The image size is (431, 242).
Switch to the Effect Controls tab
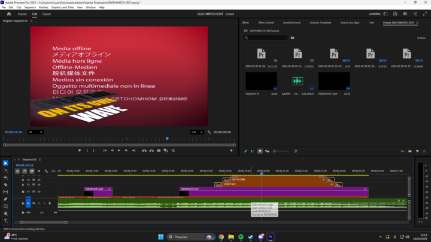(x=266, y=22)
